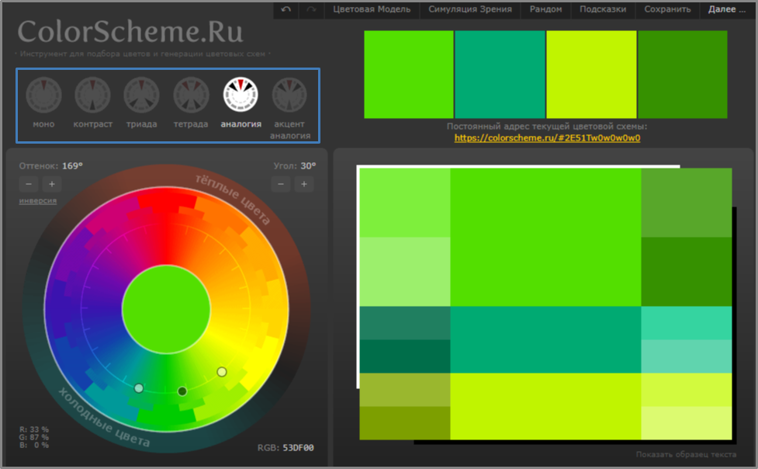The image size is (758, 469).
Task: Open the permanent colorscheme.ru scheme URL
Action: click(x=547, y=138)
